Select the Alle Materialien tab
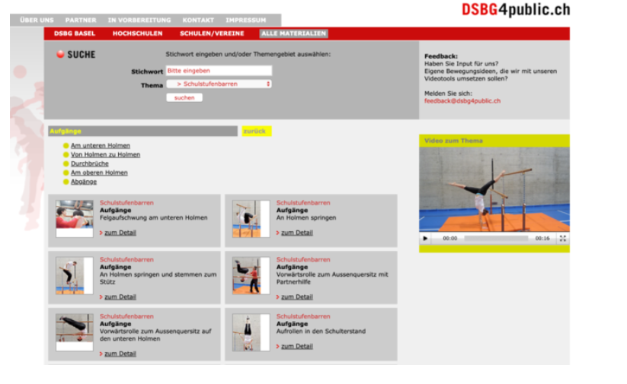 (x=293, y=33)
